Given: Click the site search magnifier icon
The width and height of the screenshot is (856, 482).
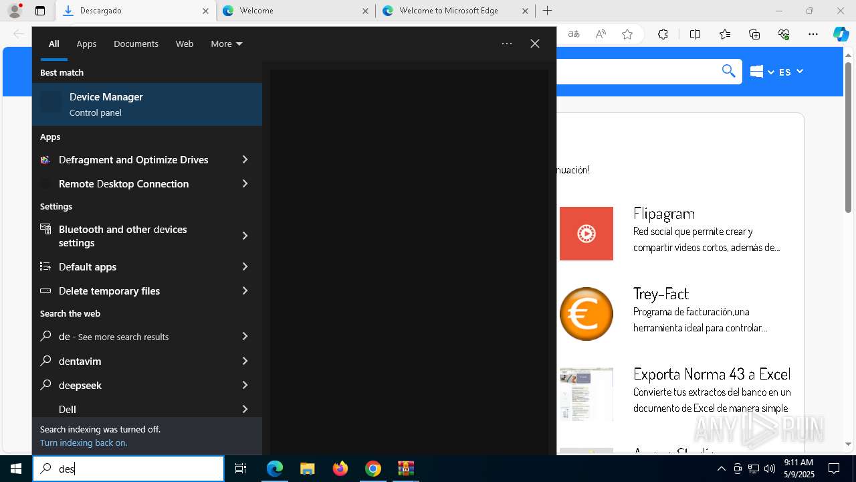Looking at the screenshot, I should 729,71.
